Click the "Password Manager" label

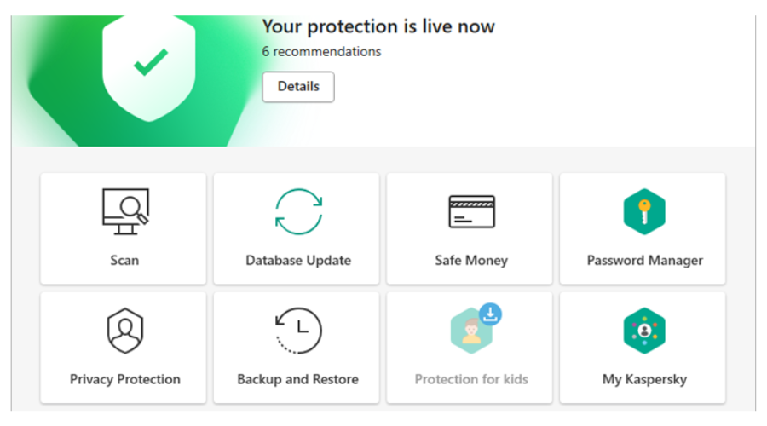click(644, 260)
